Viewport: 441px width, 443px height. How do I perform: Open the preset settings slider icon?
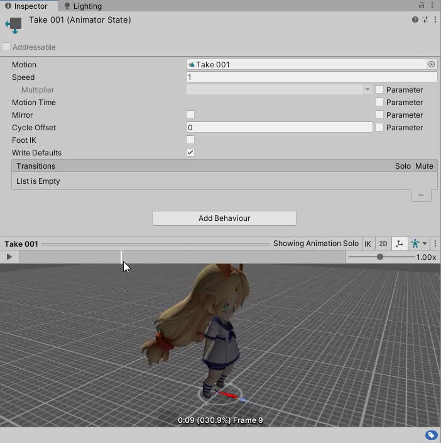[425, 20]
